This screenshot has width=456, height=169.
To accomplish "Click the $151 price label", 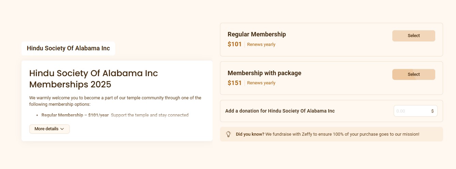I will pyautogui.click(x=235, y=83).
